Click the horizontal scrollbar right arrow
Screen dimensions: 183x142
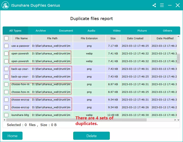tap(175, 120)
